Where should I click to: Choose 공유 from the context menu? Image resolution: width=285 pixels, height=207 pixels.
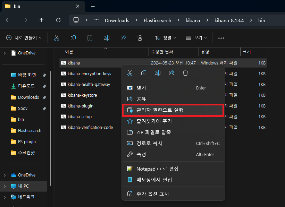(173, 99)
